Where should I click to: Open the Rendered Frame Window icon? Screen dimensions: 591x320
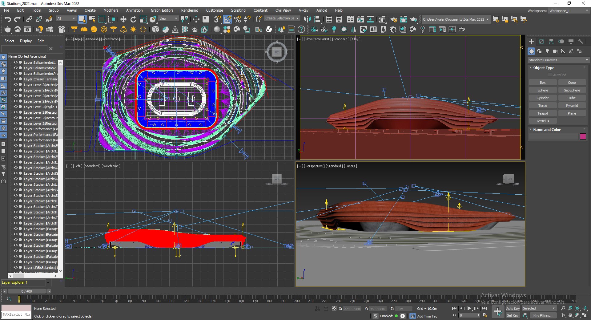click(x=403, y=19)
